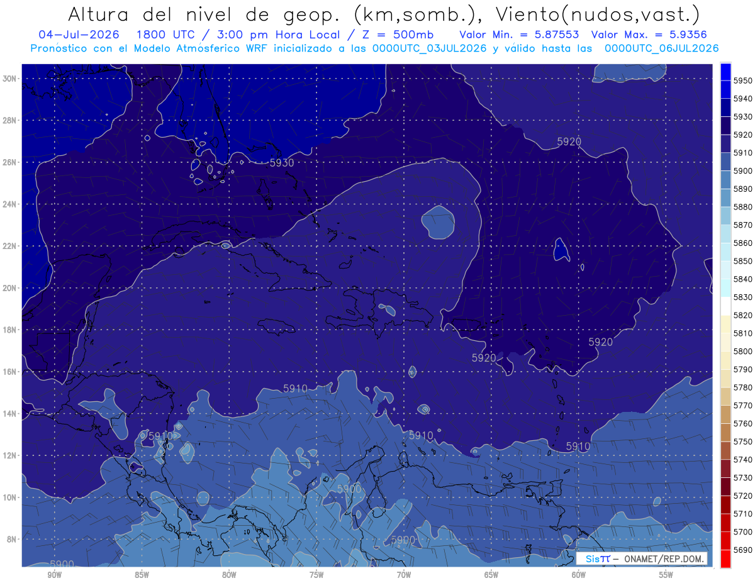
Task: Click the legend value 5700
Action: tap(743, 532)
